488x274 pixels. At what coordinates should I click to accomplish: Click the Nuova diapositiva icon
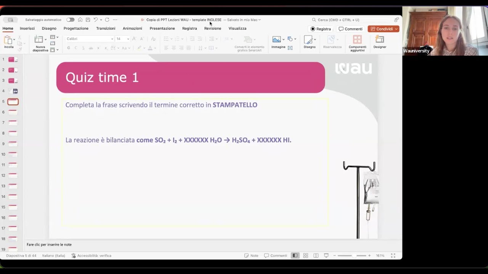[x=39, y=39]
